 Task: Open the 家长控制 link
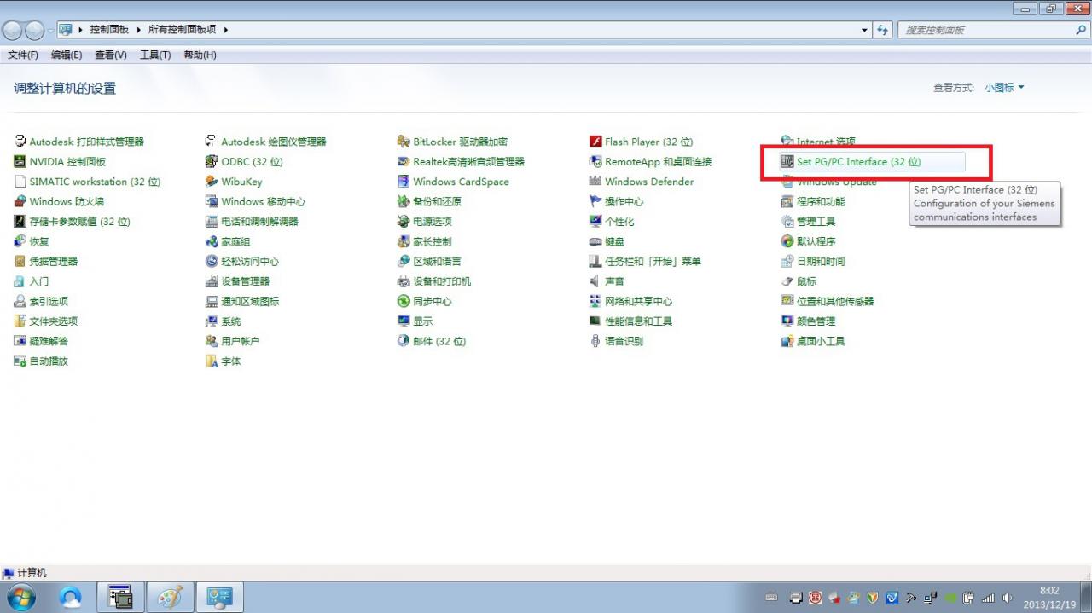tap(433, 241)
